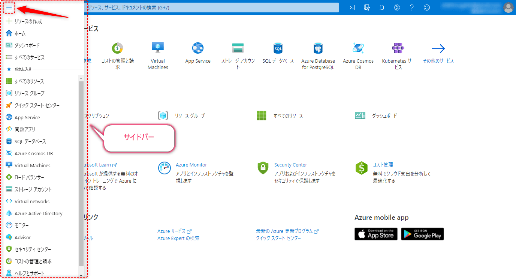Click the sidebar scrollbar down arrow

click(81, 276)
